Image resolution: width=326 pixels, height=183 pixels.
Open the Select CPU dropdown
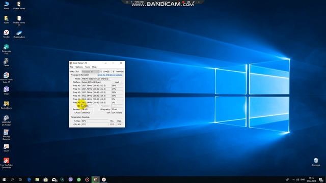[90, 71]
